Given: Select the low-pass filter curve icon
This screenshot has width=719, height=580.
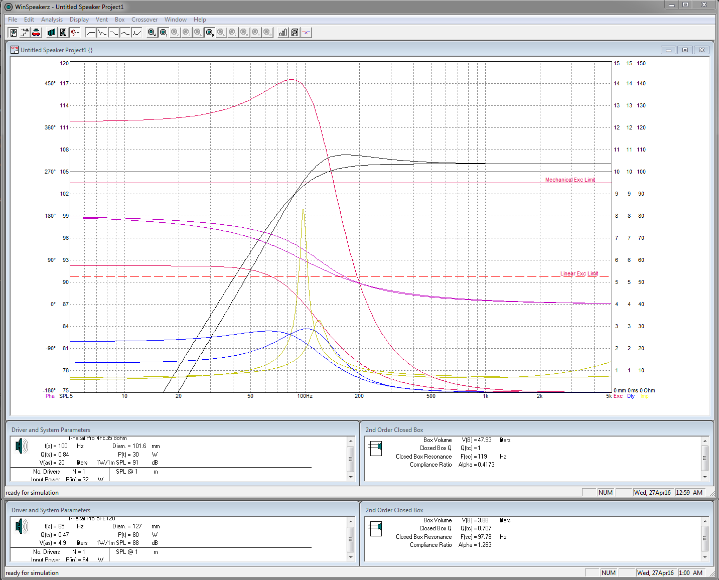Looking at the screenshot, I should pos(113,33).
